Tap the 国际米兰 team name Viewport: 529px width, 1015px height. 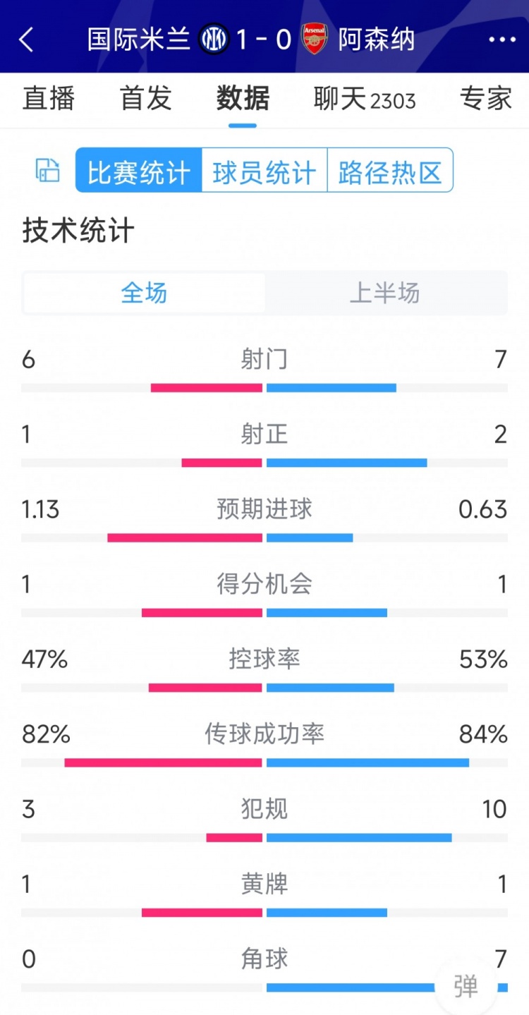139,39
